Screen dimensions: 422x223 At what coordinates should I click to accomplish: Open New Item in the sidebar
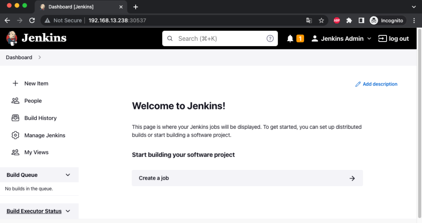pos(36,84)
